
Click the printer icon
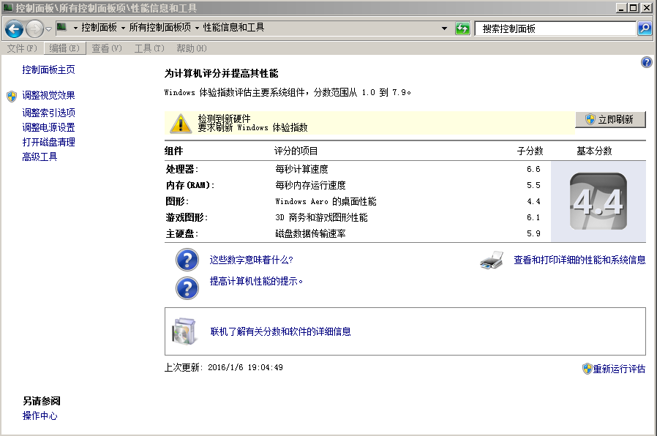coord(492,260)
